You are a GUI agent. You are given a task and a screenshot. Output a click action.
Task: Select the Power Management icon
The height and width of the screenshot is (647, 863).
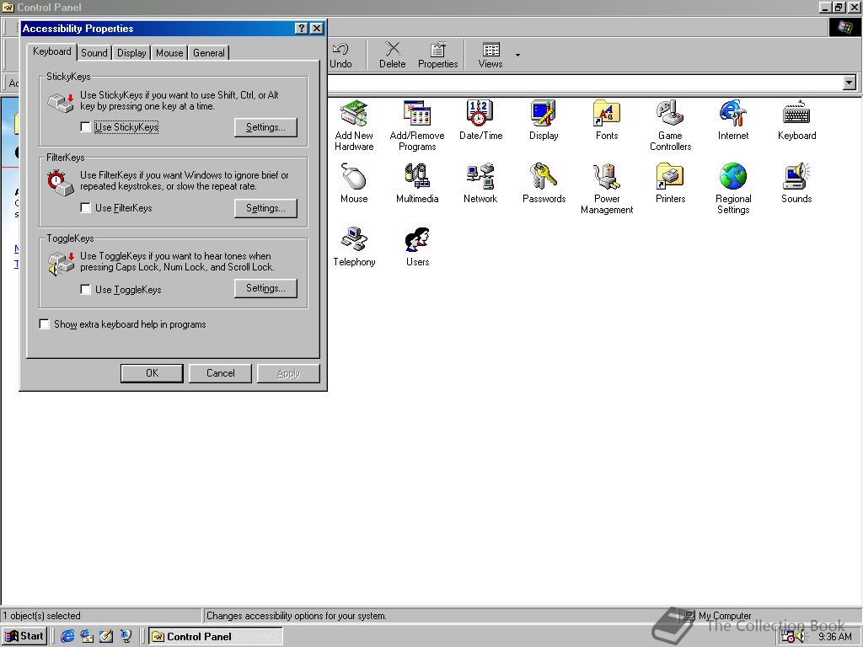click(x=607, y=189)
